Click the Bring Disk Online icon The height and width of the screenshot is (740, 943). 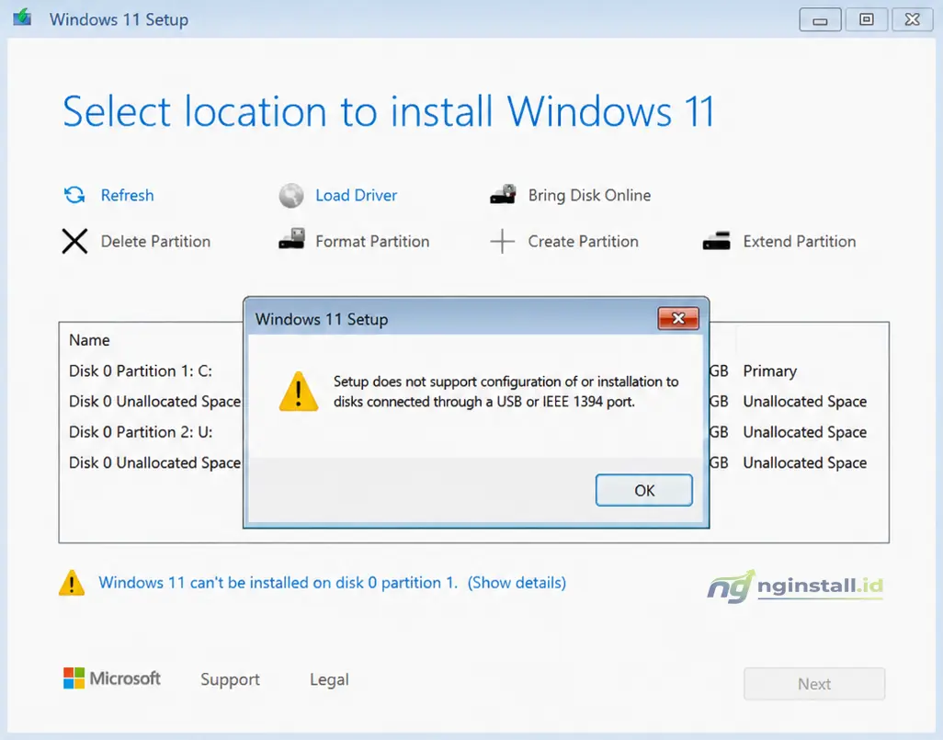[x=503, y=194]
